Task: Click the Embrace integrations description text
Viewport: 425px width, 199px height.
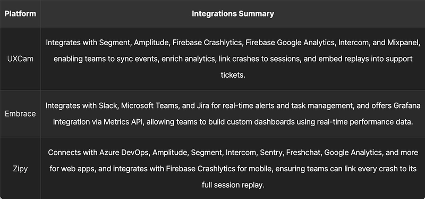Action: pos(233,114)
